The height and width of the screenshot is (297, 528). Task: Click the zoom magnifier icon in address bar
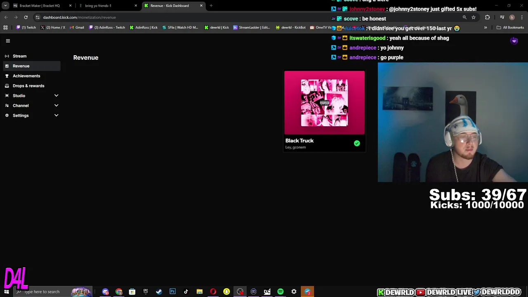[x=464, y=17]
